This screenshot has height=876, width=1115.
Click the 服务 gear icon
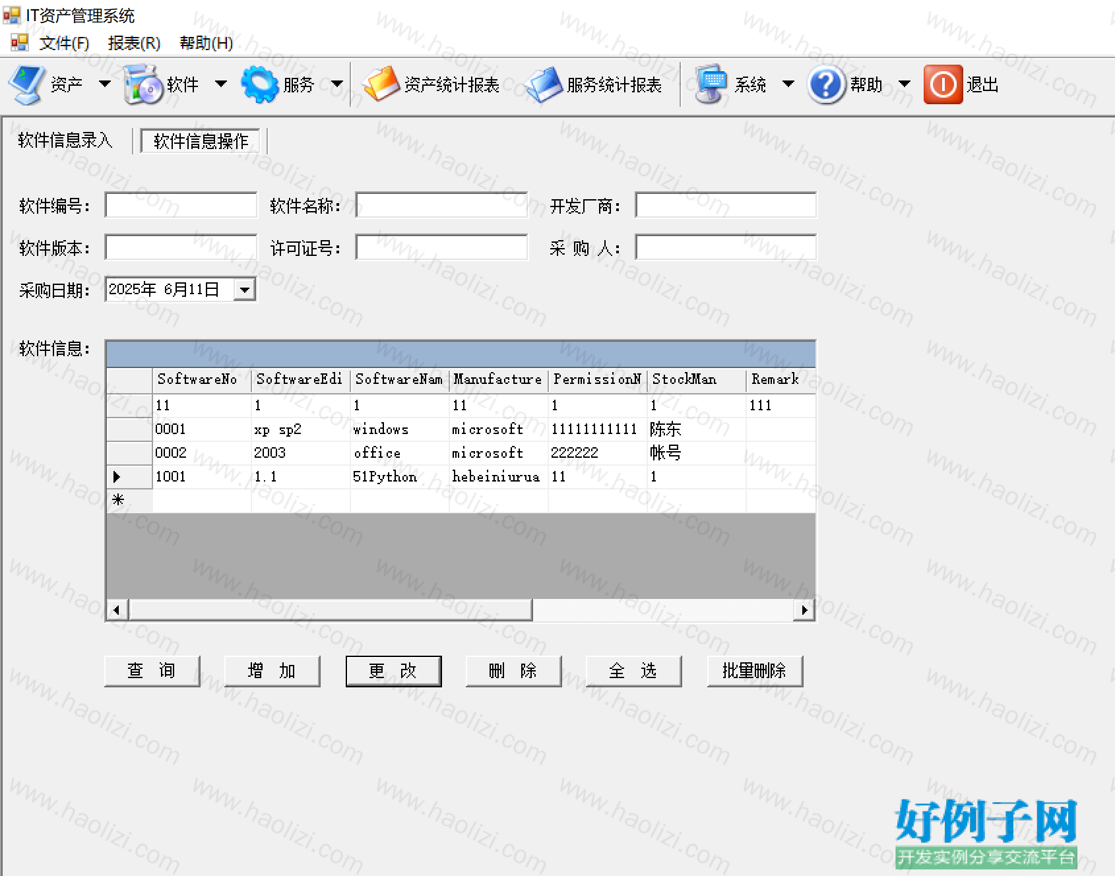(260, 84)
